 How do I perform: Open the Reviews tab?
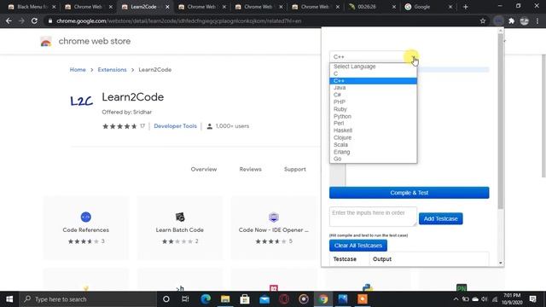pyautogui.click(x=250, y=169)
